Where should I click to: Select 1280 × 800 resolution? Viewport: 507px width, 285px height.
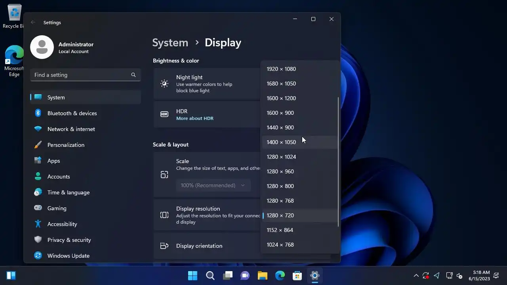[x=299, y=186]
